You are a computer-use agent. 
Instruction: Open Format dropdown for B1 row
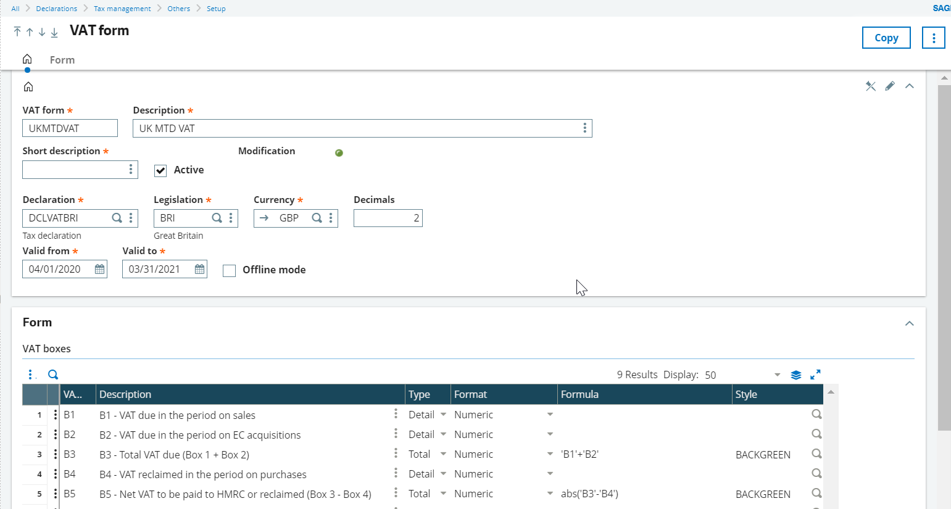[549, 415]
